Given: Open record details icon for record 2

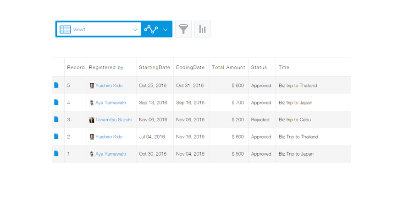Looking at the screenshot, I should [x=56, y=136].
